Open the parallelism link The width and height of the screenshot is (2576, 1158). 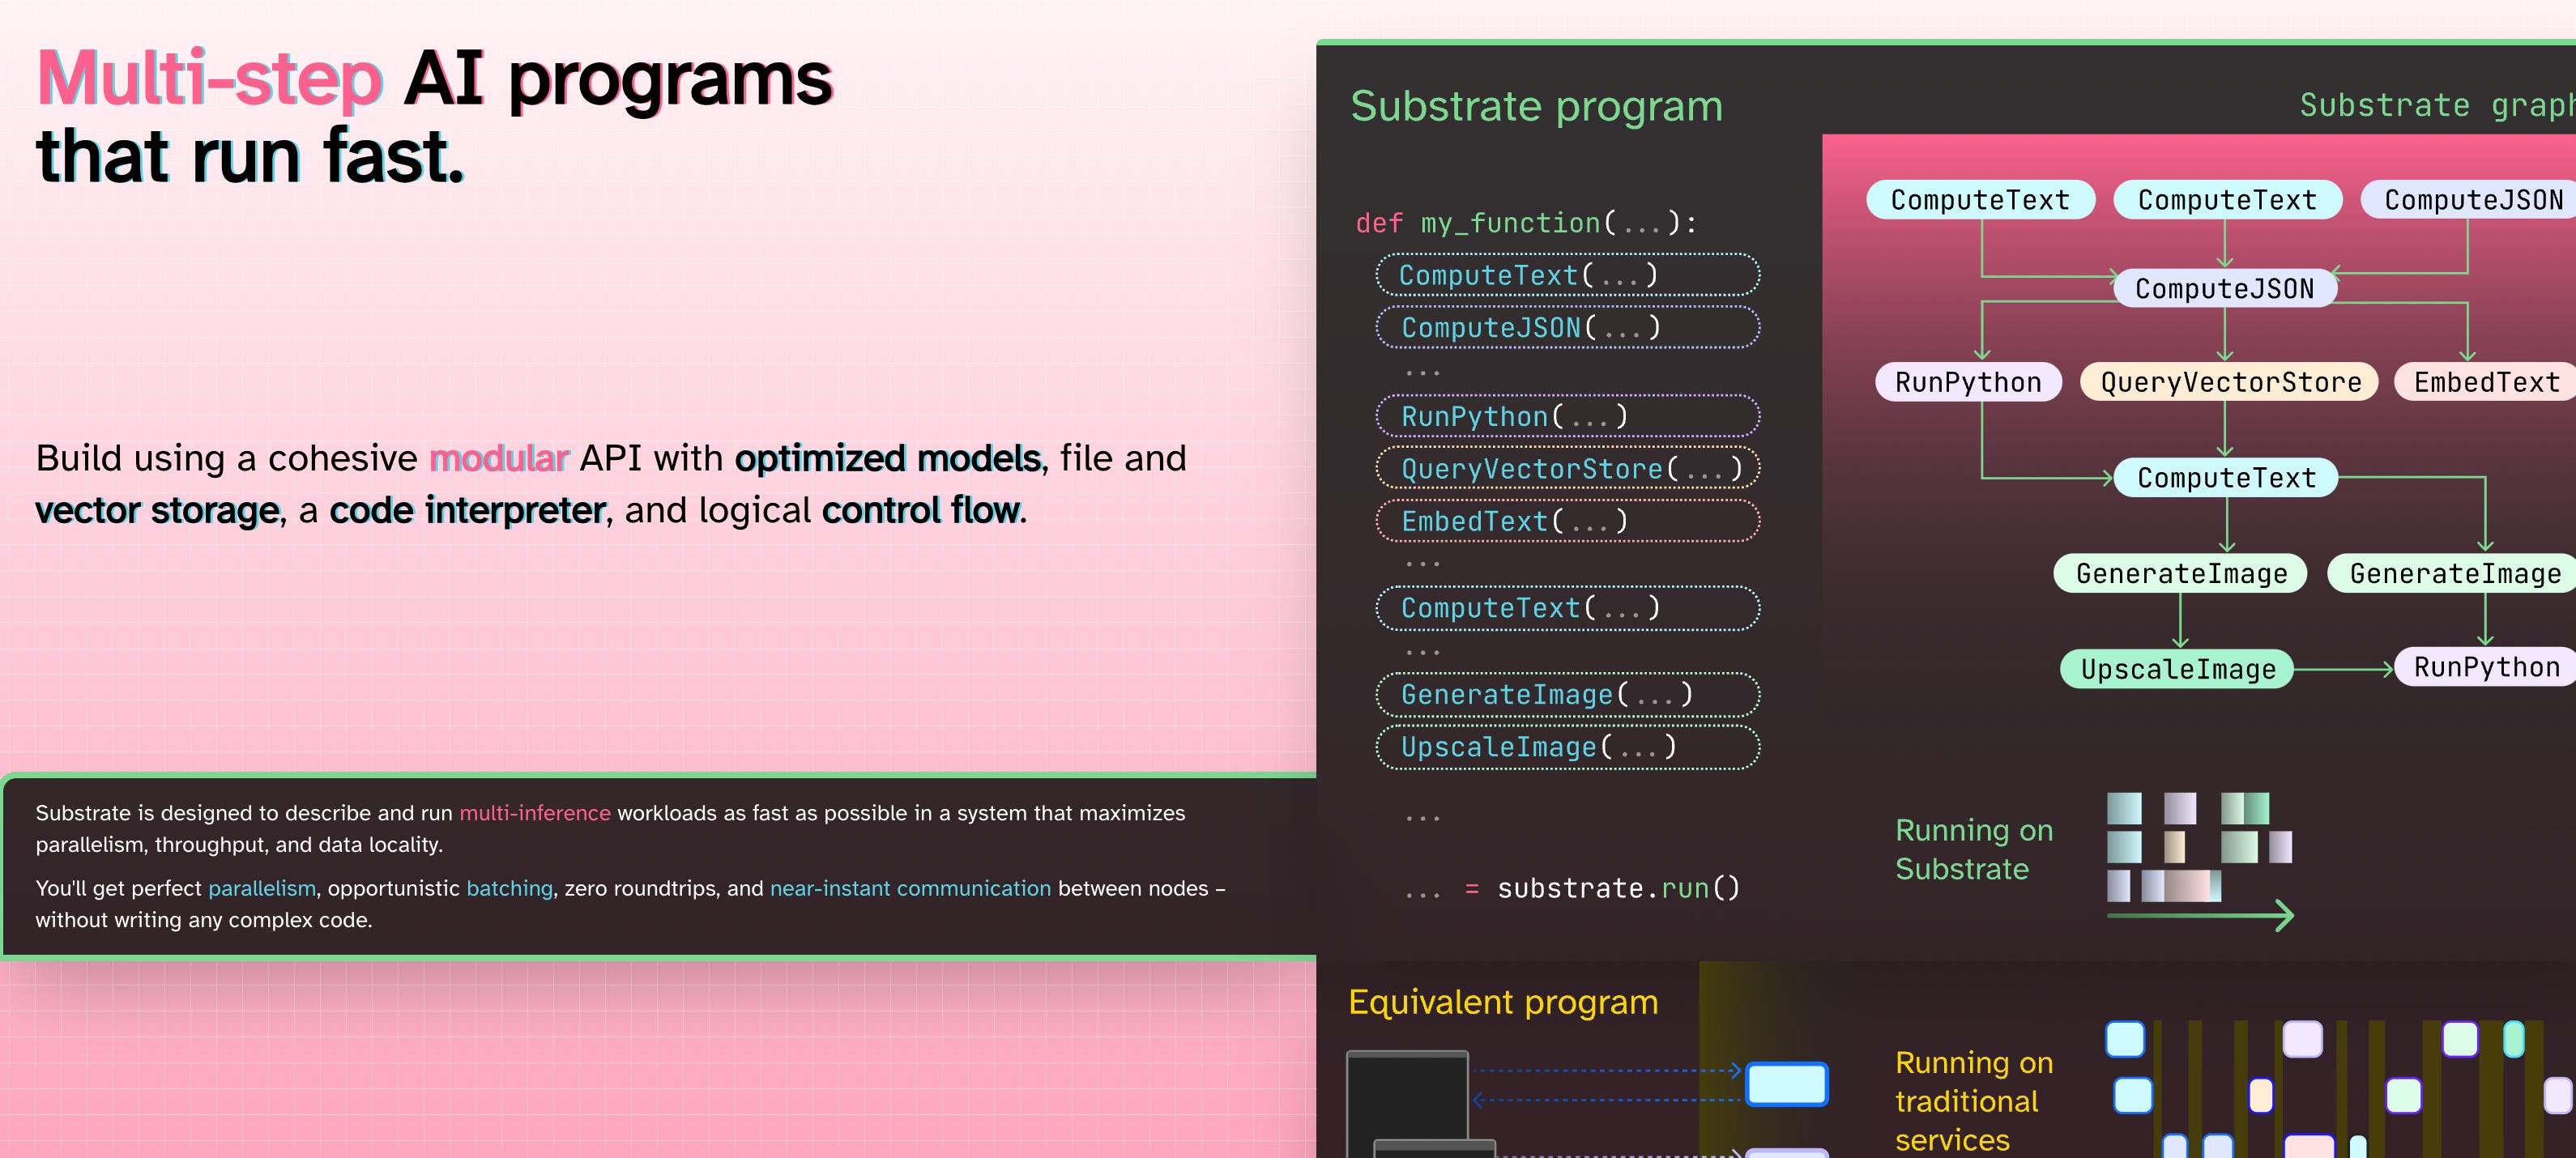tap(261, 888)
